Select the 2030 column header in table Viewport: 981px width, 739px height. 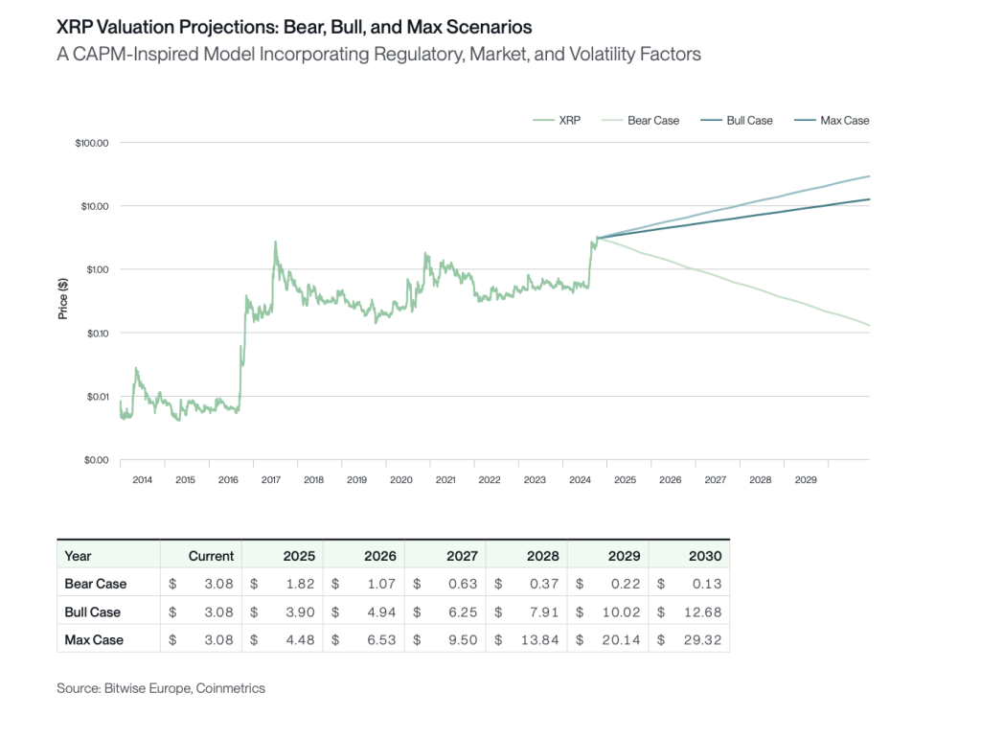(704, 556)
